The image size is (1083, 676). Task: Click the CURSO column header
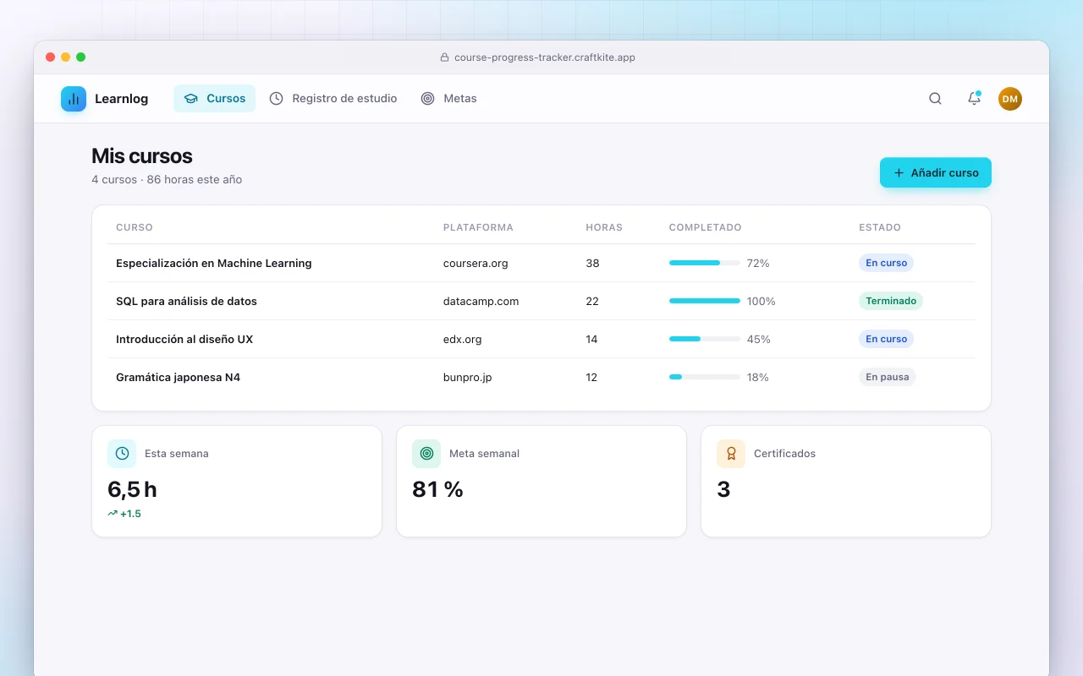(x=135, y=227)
